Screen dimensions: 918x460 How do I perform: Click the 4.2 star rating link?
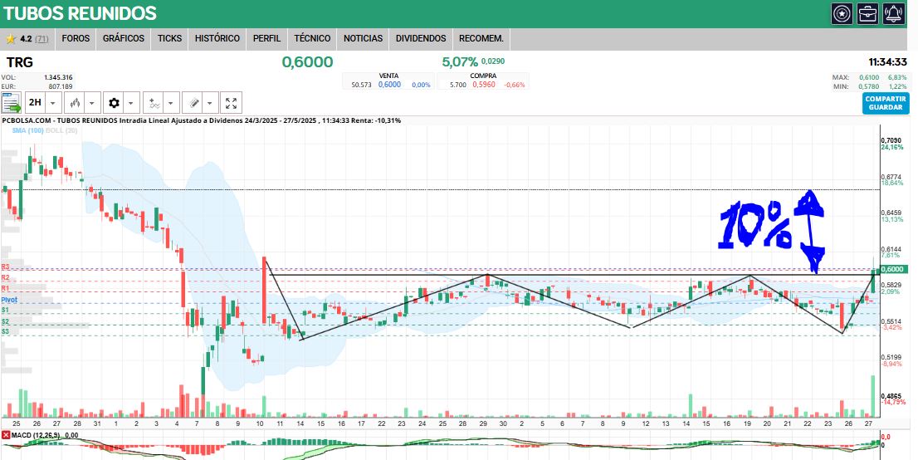(x=26, y=39)
